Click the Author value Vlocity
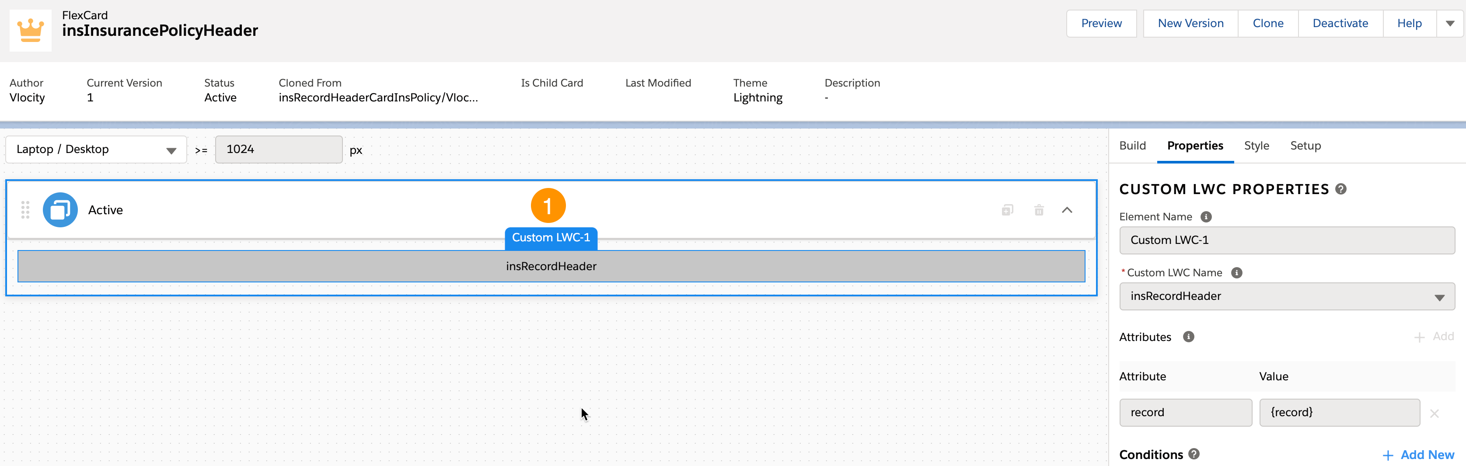Screen dimensions: 1466x466 point(27,98)
